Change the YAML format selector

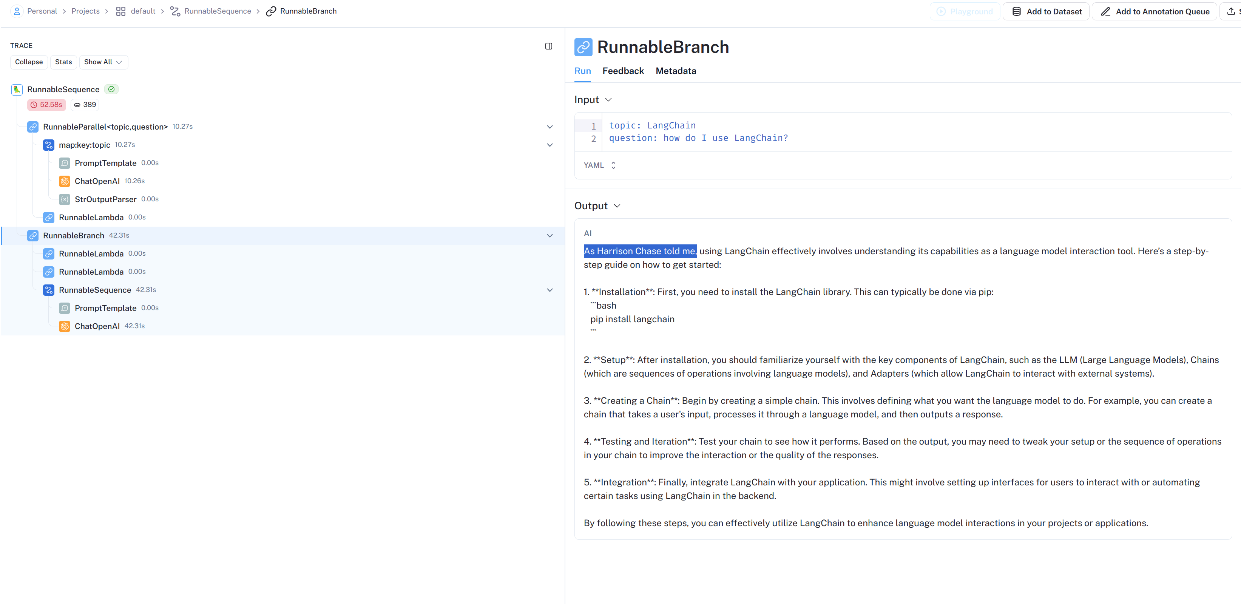click(599, 165)
